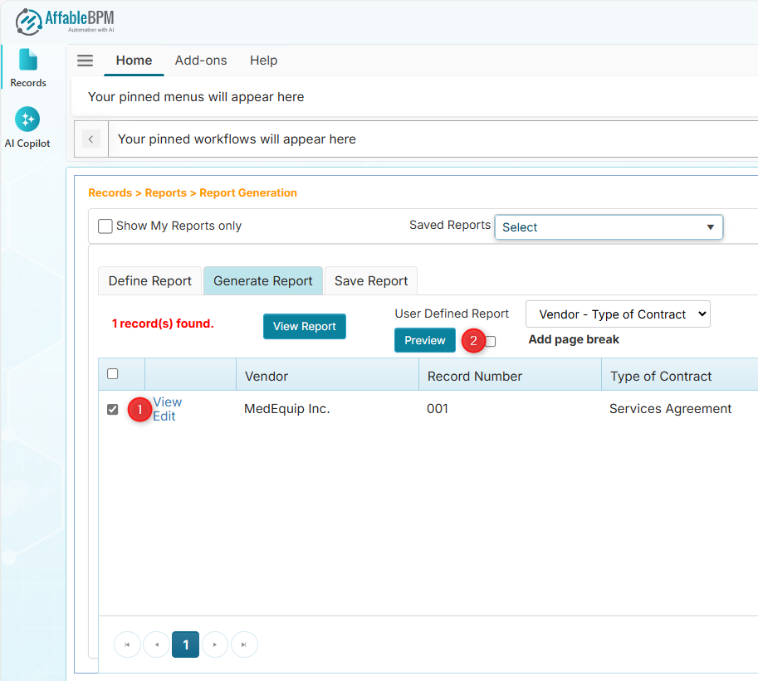
Task: Jump to the last page in pagination
Action: tap(244, 645)
